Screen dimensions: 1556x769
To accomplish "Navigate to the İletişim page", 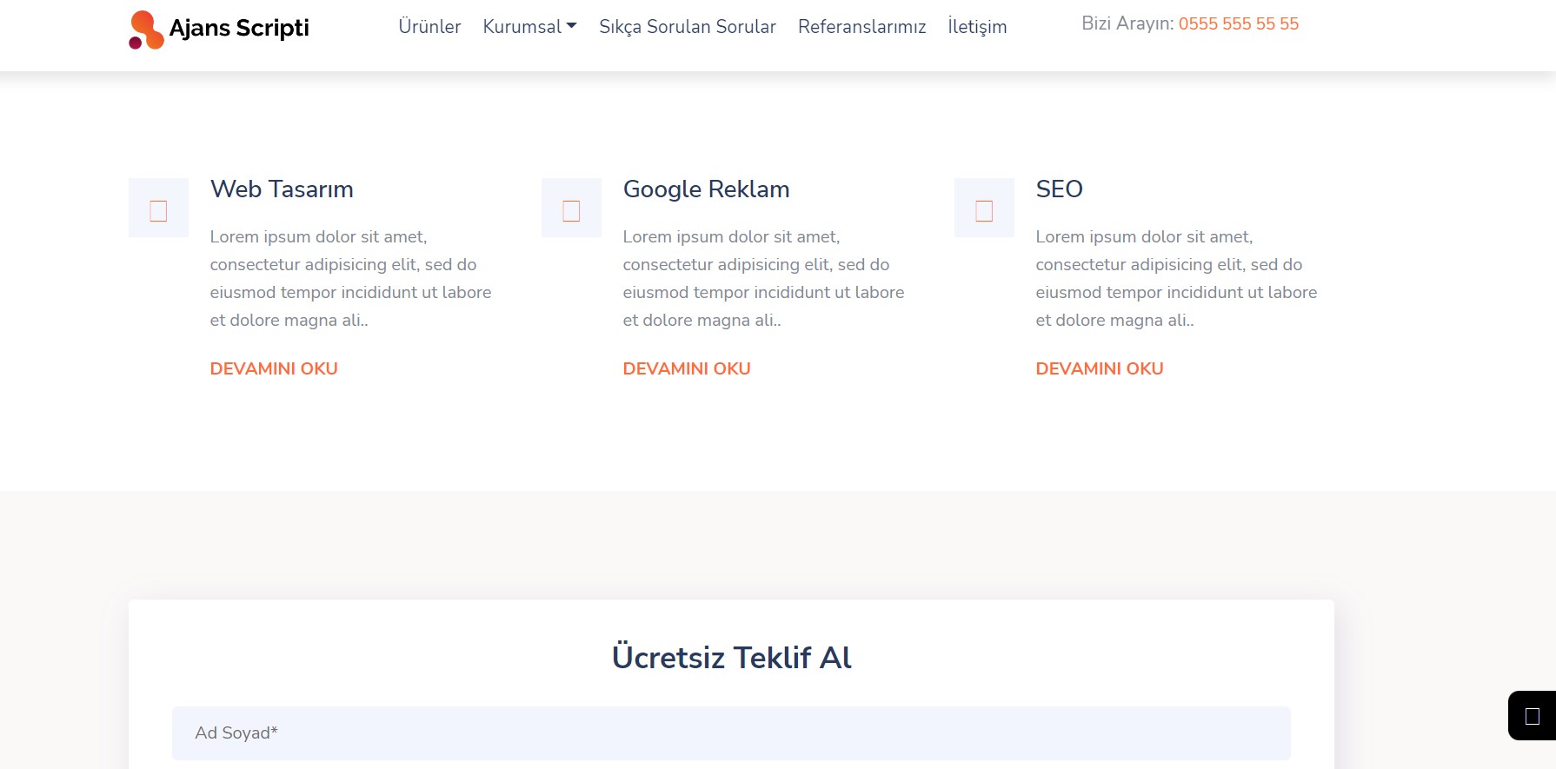I will (977, 27).
